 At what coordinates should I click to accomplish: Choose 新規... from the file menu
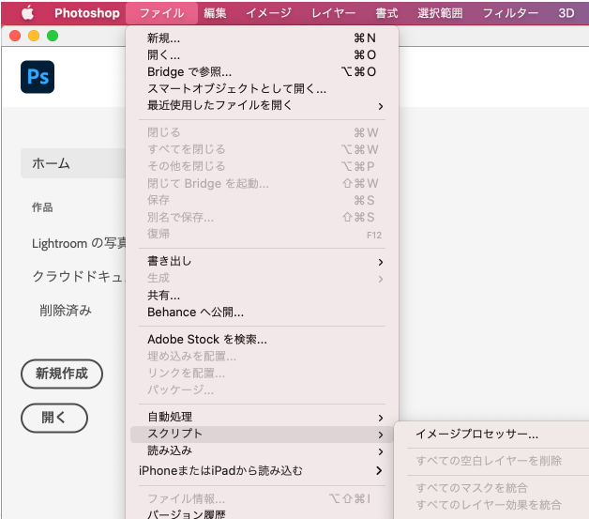(262, 38)
